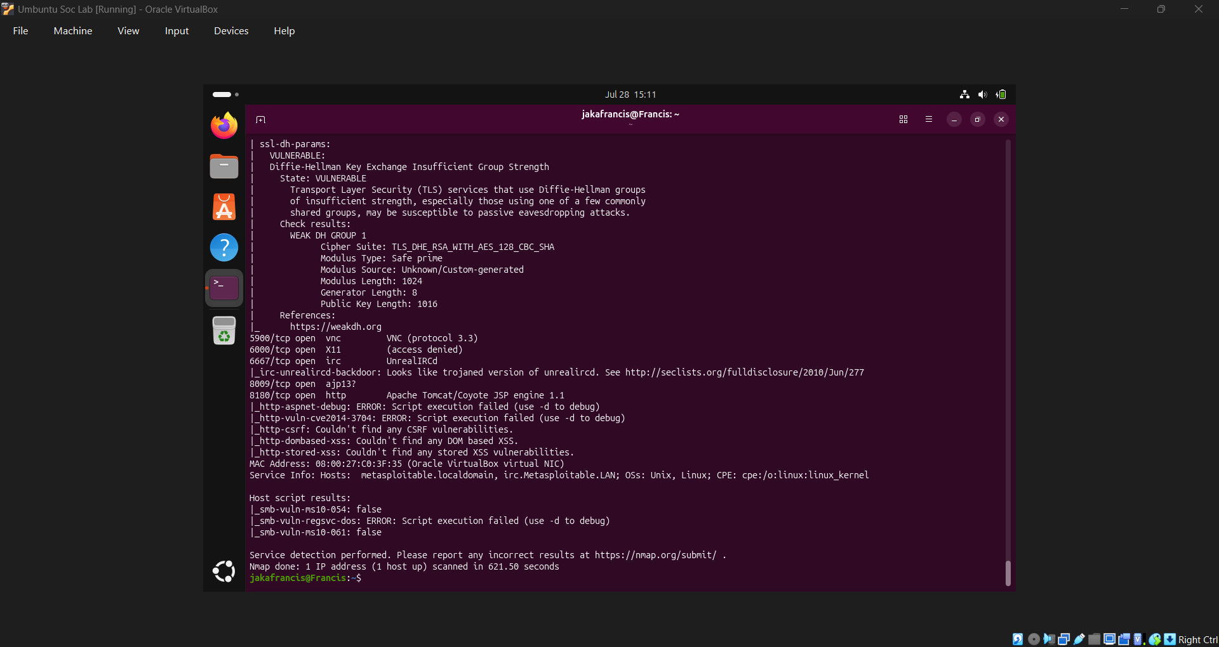Open the VirtualBox Devices menu
Viewport: 1219px width, 647px height.
(x=231, y=30)
